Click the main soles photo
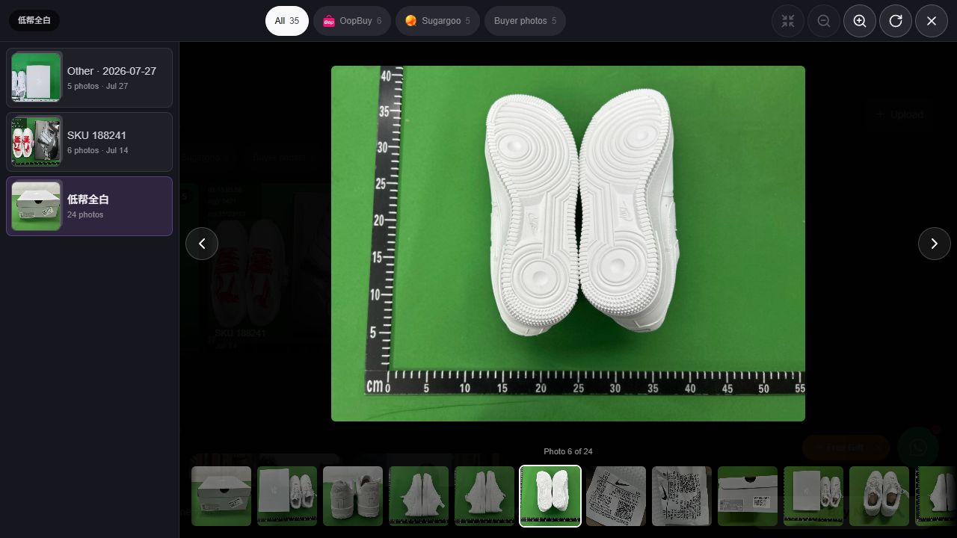957x538 pixels. point(568,244)
